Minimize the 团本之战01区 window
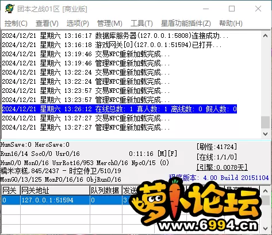272x235 pixels. [206, 9]
